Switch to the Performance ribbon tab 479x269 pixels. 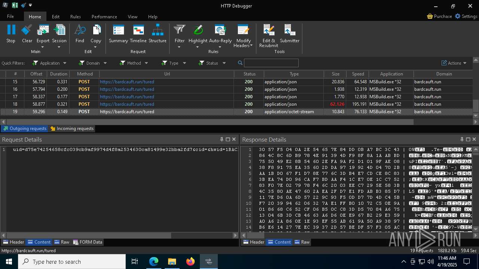[104, 16]
